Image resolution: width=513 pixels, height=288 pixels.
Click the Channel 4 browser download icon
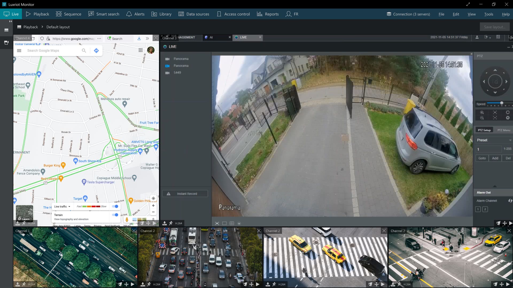pos(139,38)
